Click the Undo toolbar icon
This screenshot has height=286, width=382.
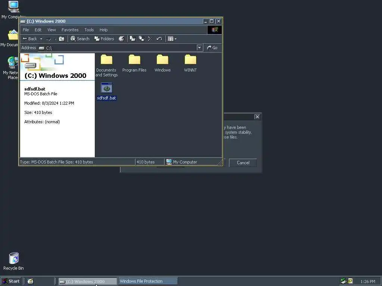pos(159,39)
